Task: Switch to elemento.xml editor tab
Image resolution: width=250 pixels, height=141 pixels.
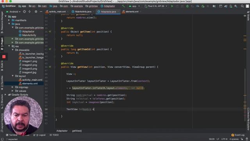Action: tap(131, 12)
